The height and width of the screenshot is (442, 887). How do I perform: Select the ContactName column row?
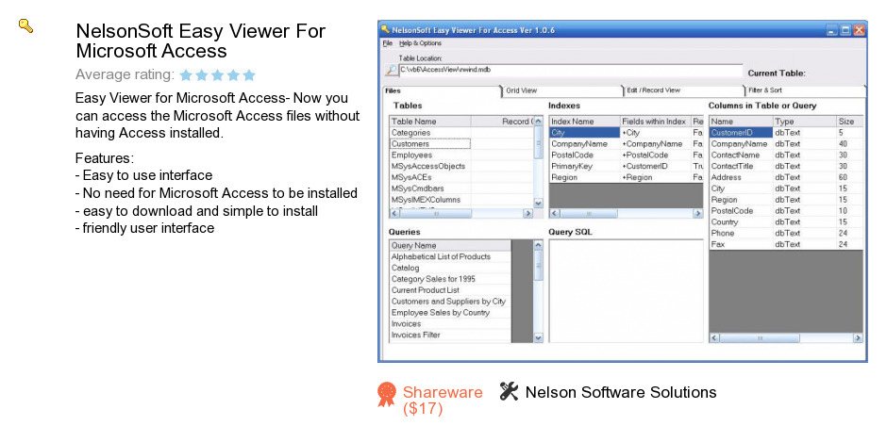click(786, 155)
